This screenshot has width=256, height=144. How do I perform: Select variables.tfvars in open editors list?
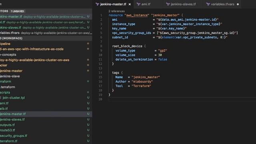[46, 33]
